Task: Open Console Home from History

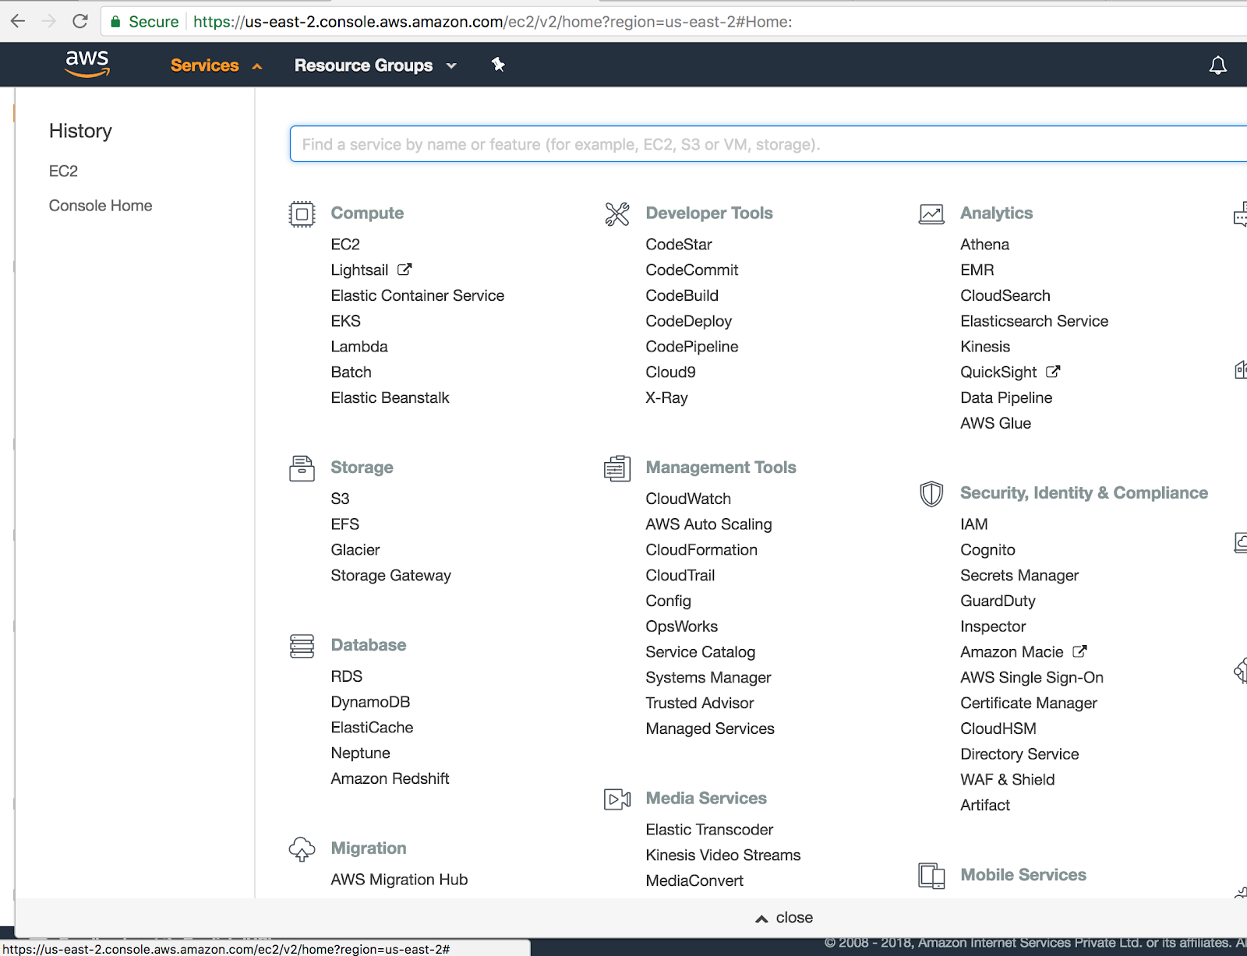Action: coord(101,206)
